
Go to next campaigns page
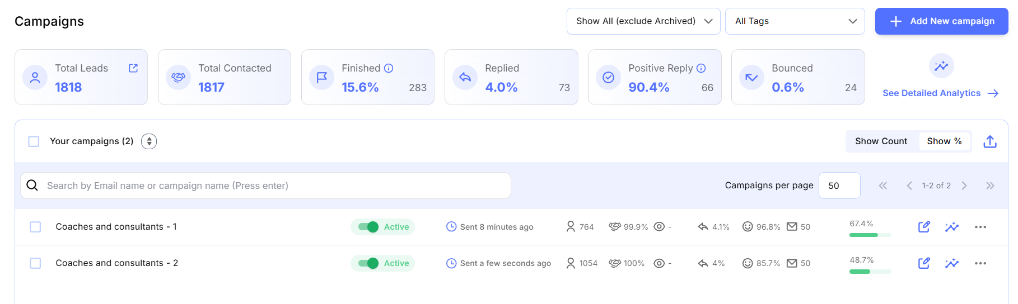click(x=964, y=186)
